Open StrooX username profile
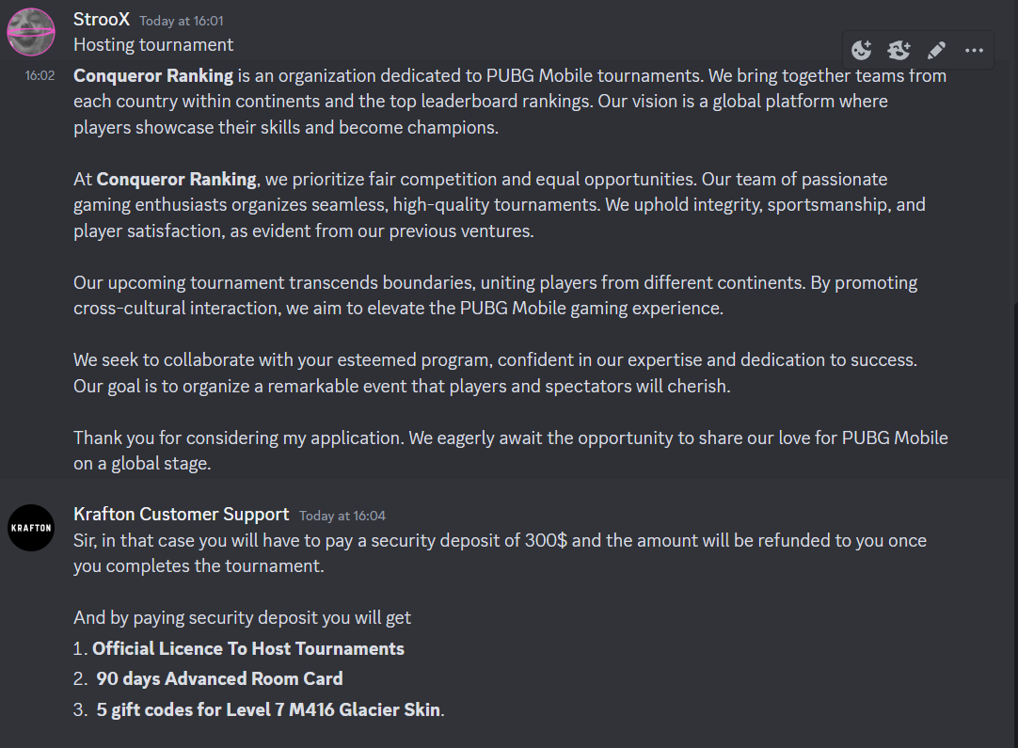This screenshot has width=1018, height=748. (x=102, y=20)
